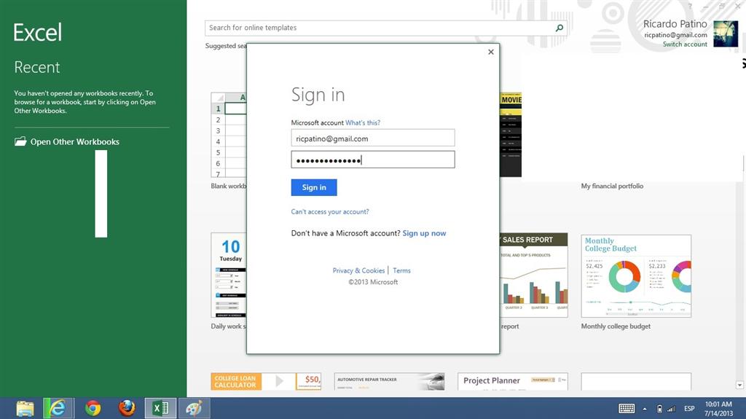The height and width of the screenshot is (419, 746).
Task: Click the password field in Sign in
Action: [x=373, y=160]
